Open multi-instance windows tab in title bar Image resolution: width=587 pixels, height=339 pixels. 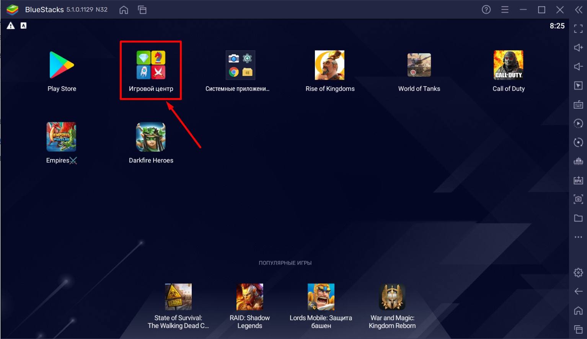pyautogui.click(x=142, y=10)
